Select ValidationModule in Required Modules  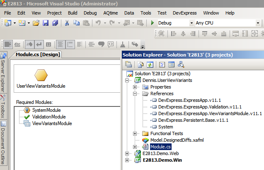[49, 117]
